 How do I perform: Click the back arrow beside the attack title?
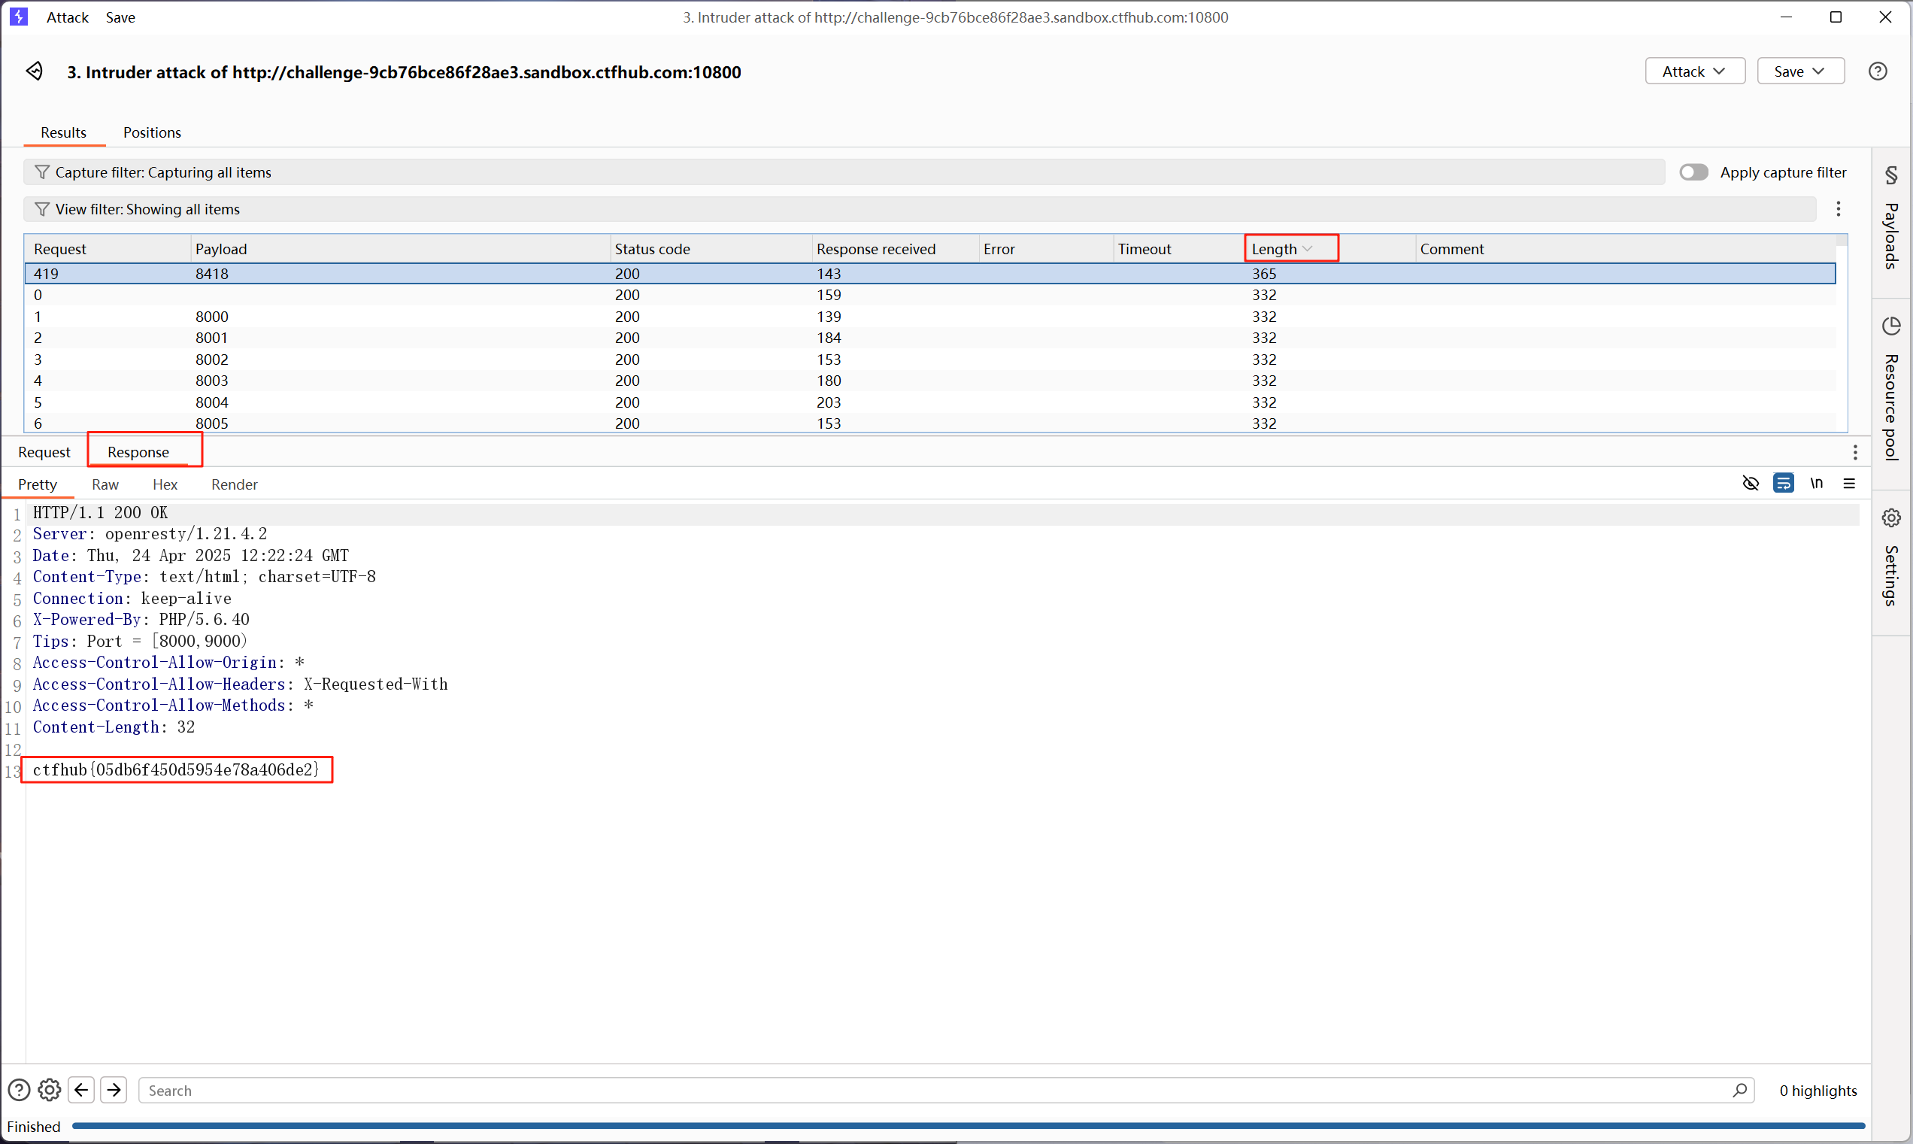35,71
